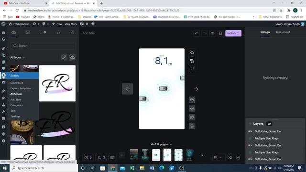Expand the 4 of 14 pages dropdown
This screenshot has height=172, width=306.
point(161,144)
